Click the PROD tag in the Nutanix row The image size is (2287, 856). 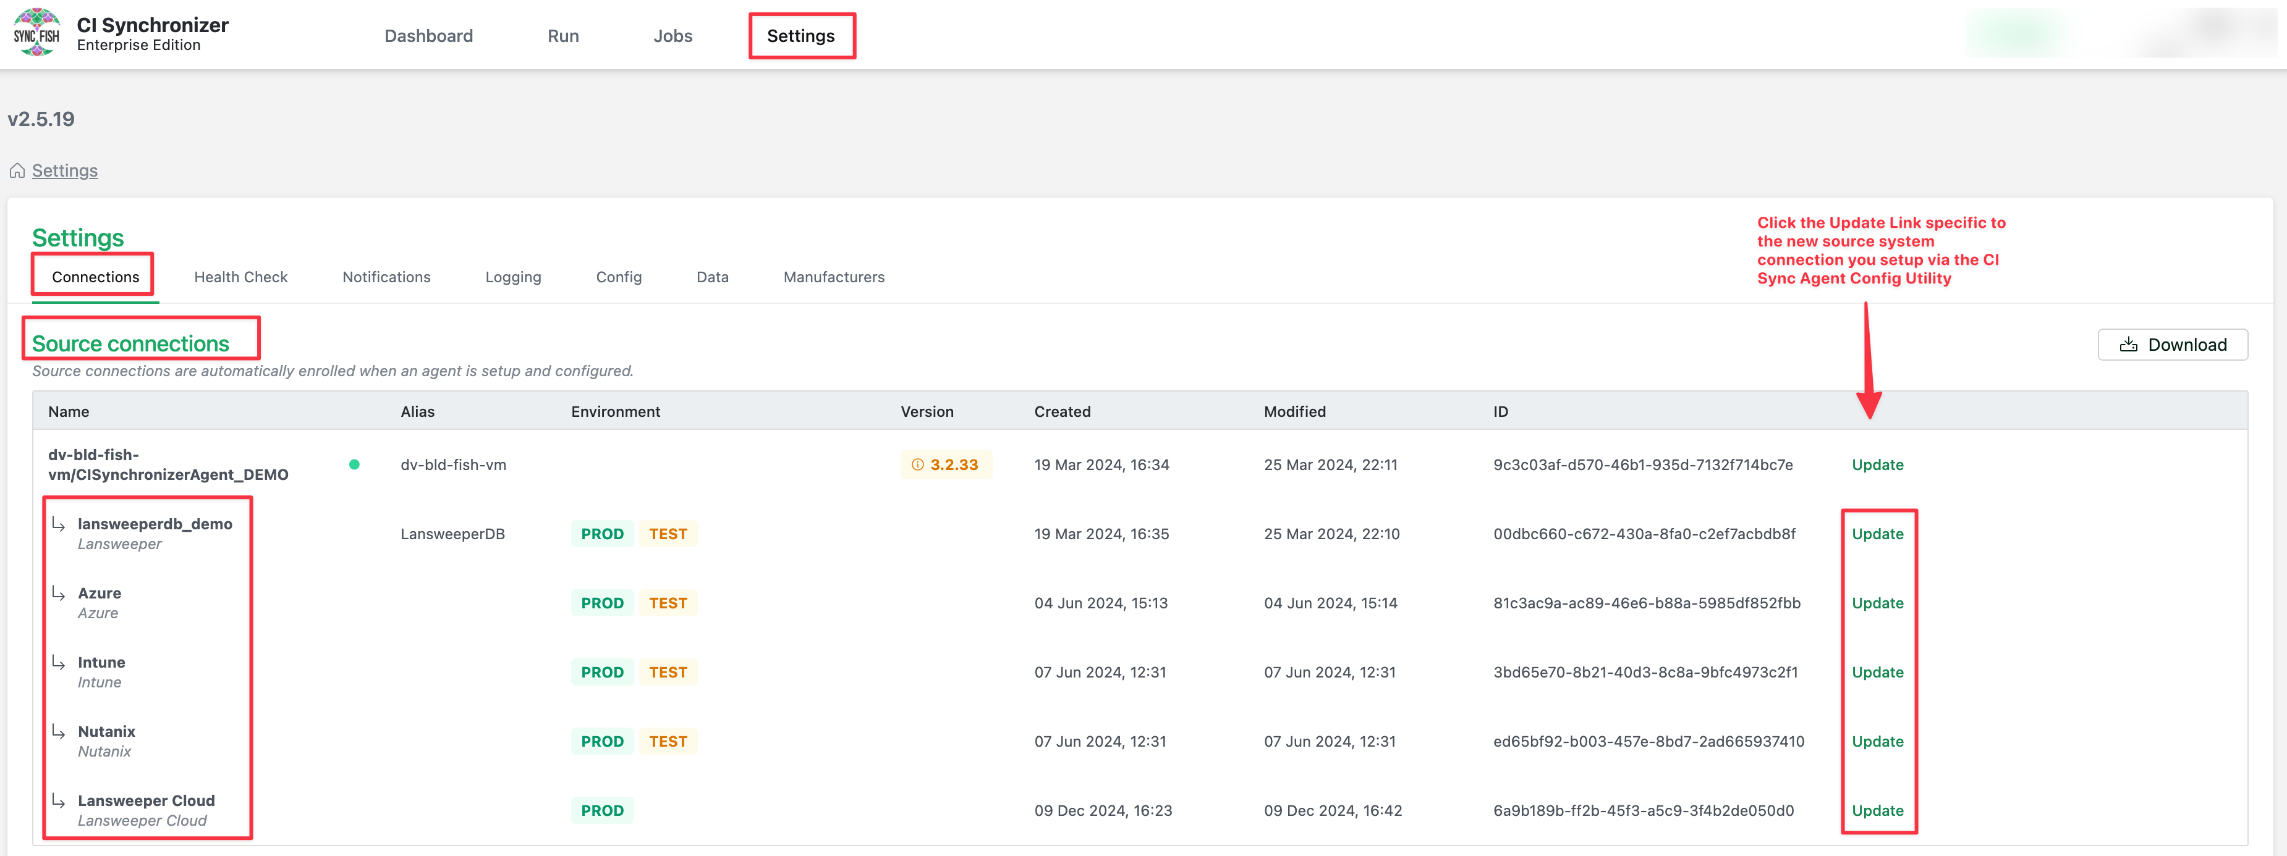[x=602, y=741]
